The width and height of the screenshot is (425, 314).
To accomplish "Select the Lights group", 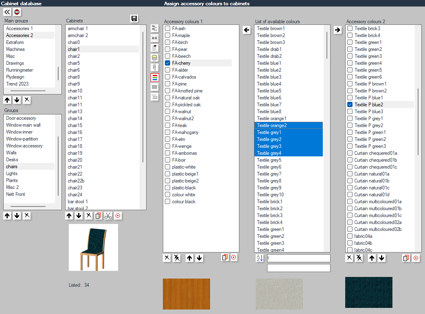I will coord(29,173).
